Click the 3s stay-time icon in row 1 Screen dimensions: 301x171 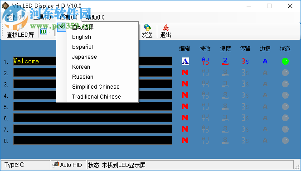click(x=245, y=61)
